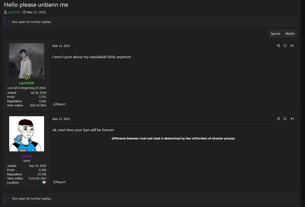Viewport: 305px width, 207px height.
Task: Click the user icon beside thread author
Action: (x=5, y=12)
